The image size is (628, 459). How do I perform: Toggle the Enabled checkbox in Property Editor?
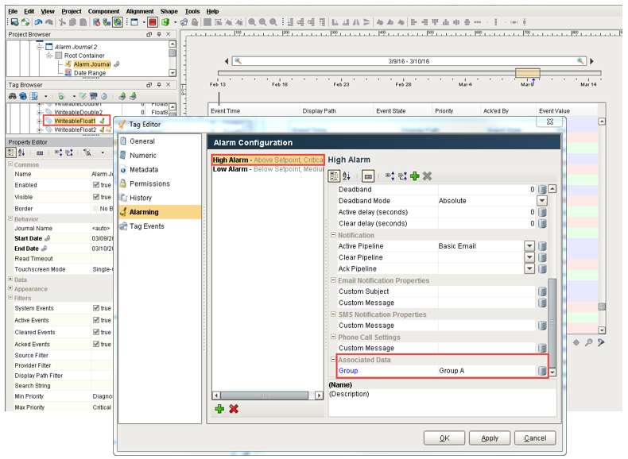[96, 185]
